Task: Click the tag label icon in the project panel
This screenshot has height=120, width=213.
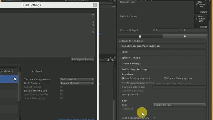Action: click(x=112, y=60)
